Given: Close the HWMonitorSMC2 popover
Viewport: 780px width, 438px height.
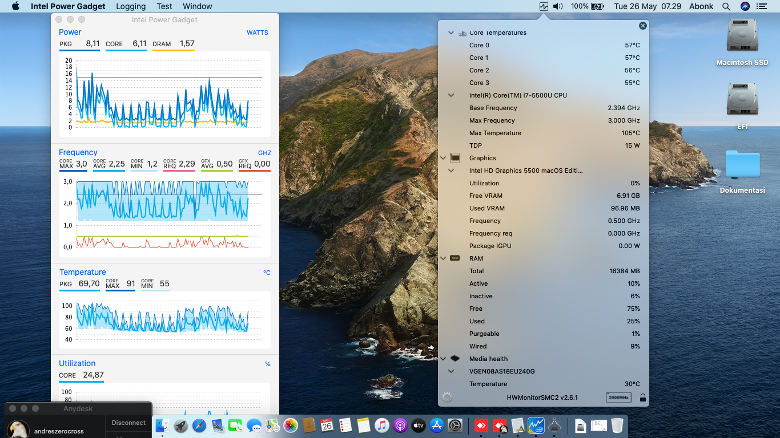Looking at the screenshot, I should [x=643, y=26].
